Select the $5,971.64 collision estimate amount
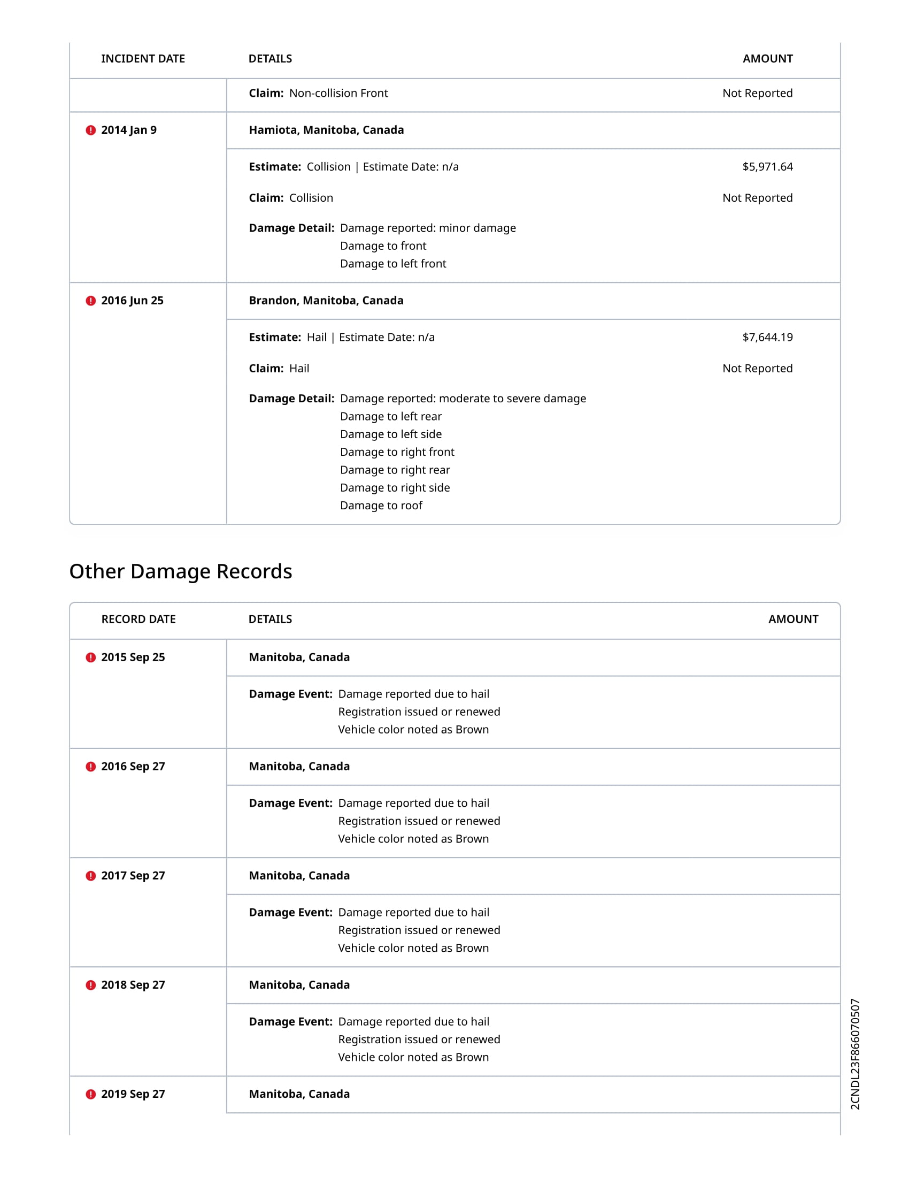 point(767,167)
